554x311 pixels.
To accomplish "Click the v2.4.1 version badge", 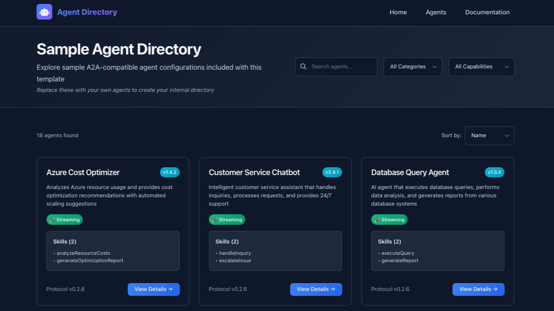I will click(x=332, y=172).
